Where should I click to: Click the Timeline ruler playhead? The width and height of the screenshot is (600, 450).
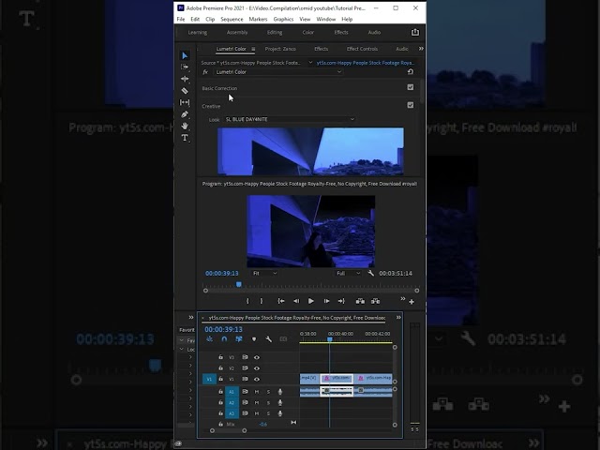[x=329, y=339]
